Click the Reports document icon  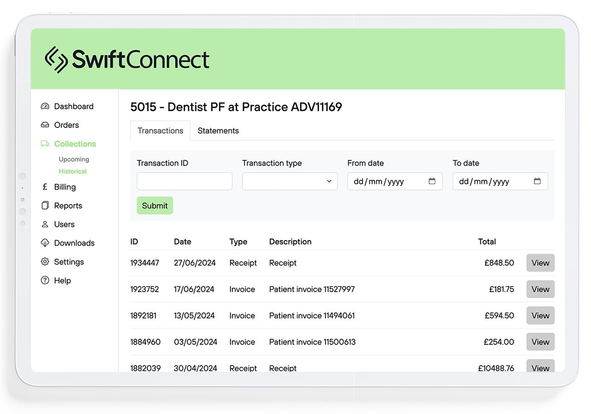click(x=46, y=205)
